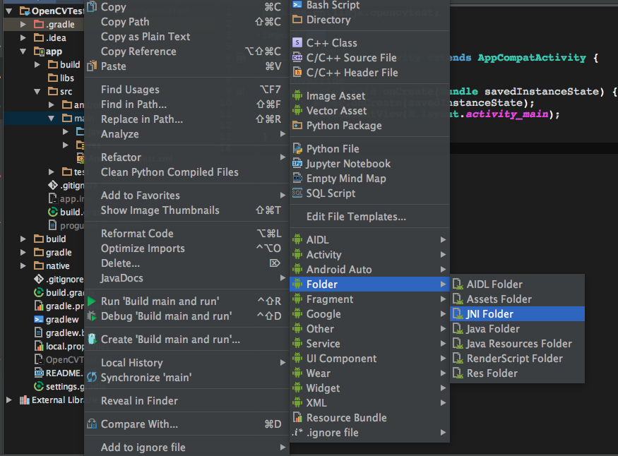Open the Widget submenu
Image resolution: width=618 pixels, height=456 pixels.
point(369,388)
